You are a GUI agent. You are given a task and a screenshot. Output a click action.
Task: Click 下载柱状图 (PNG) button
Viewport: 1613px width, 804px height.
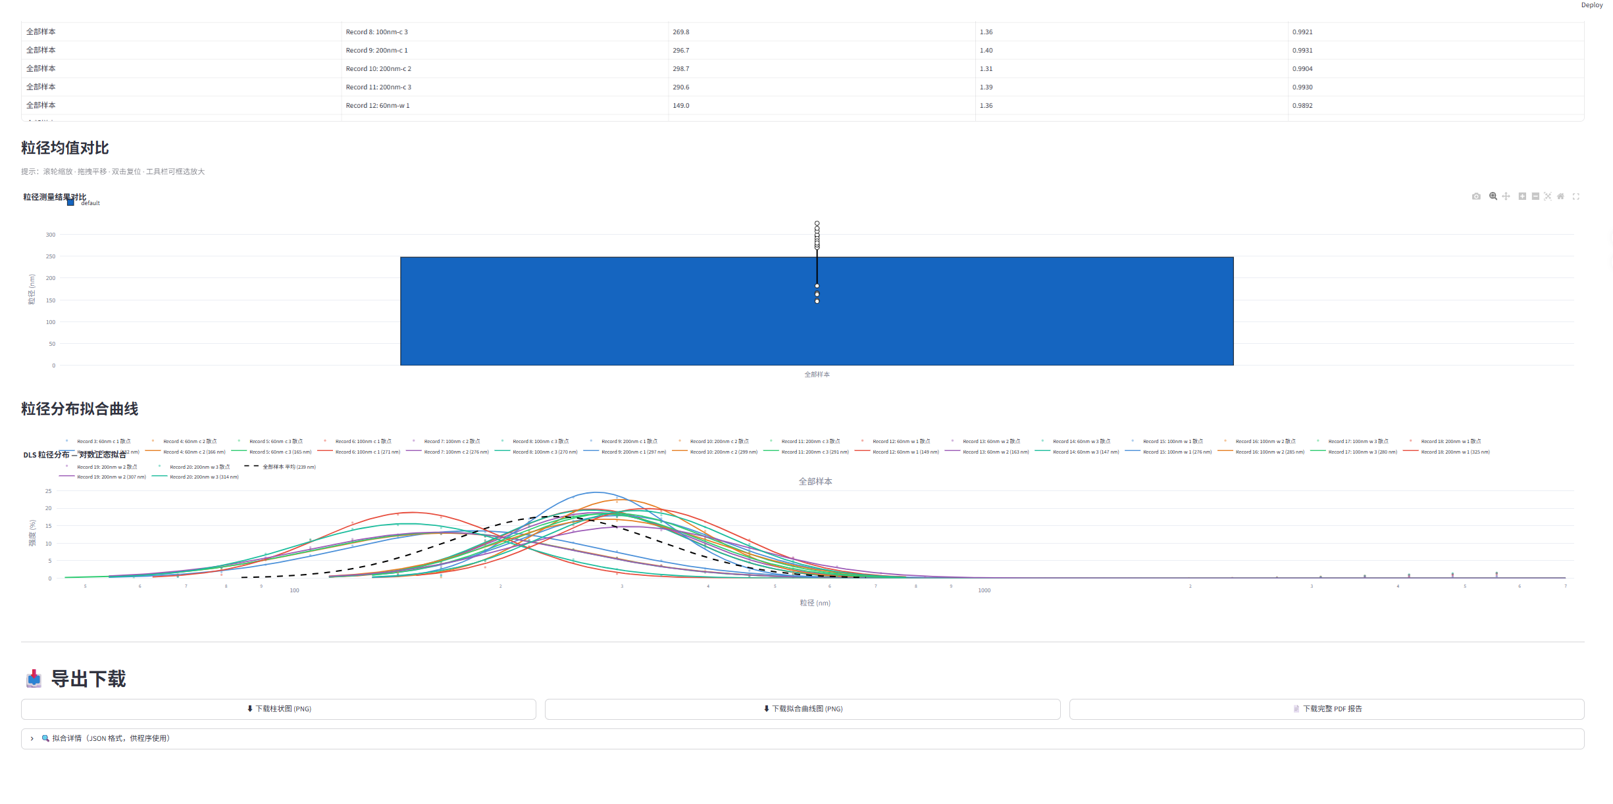278,709
